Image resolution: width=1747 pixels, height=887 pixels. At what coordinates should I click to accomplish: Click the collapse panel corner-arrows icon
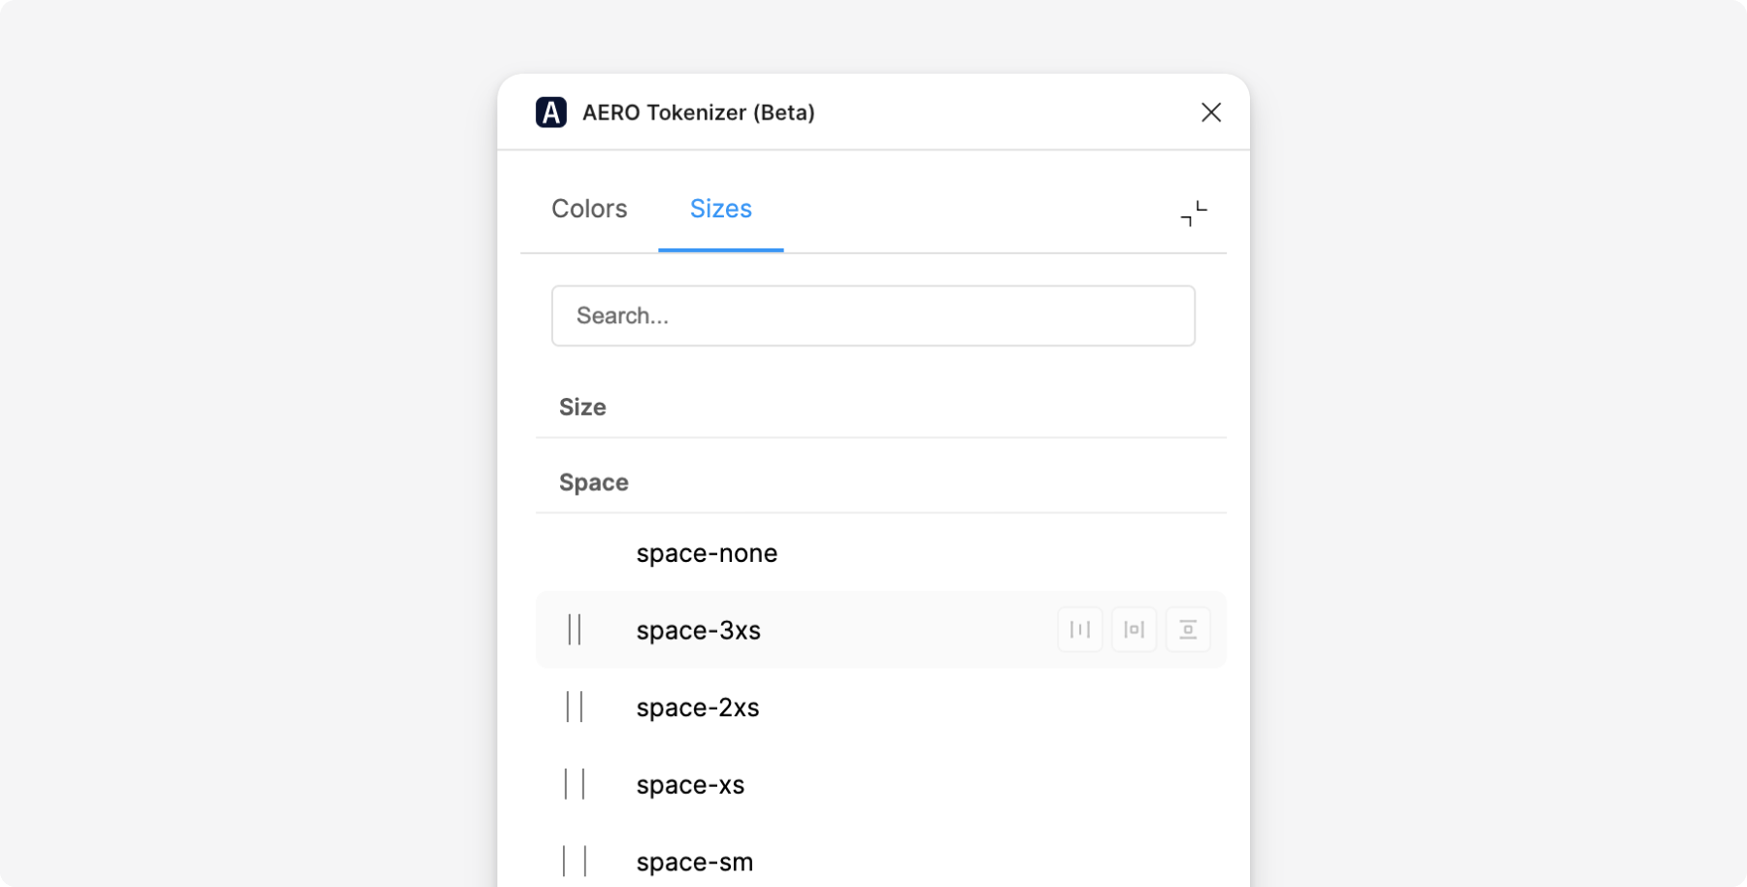[1194, 214]
